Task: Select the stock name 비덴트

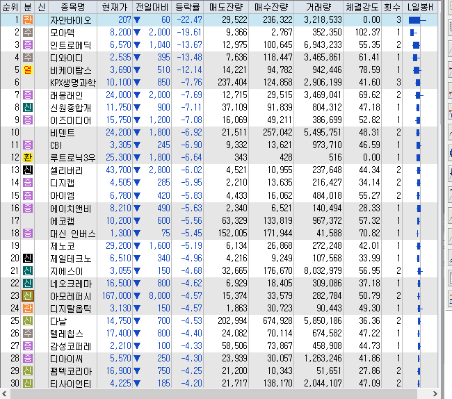Action: click(x=63, y=133)
